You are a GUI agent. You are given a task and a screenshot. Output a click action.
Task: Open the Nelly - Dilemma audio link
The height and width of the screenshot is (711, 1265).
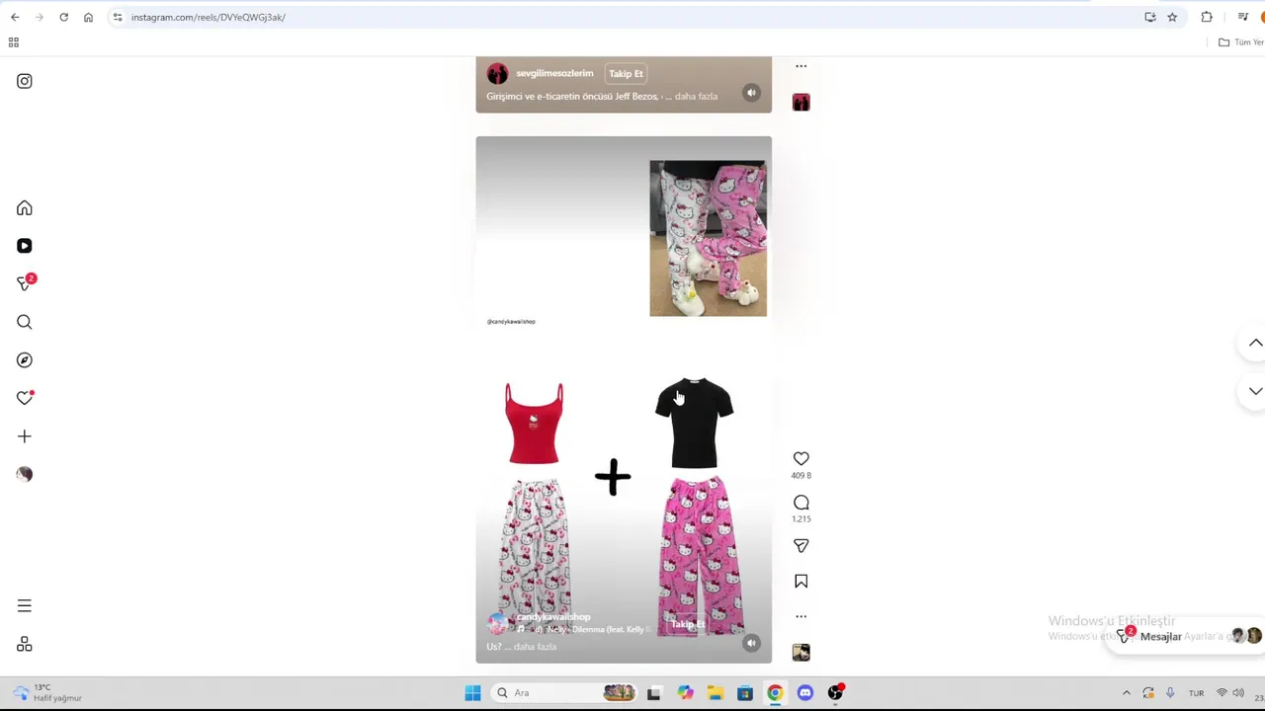tap(583, 629)
